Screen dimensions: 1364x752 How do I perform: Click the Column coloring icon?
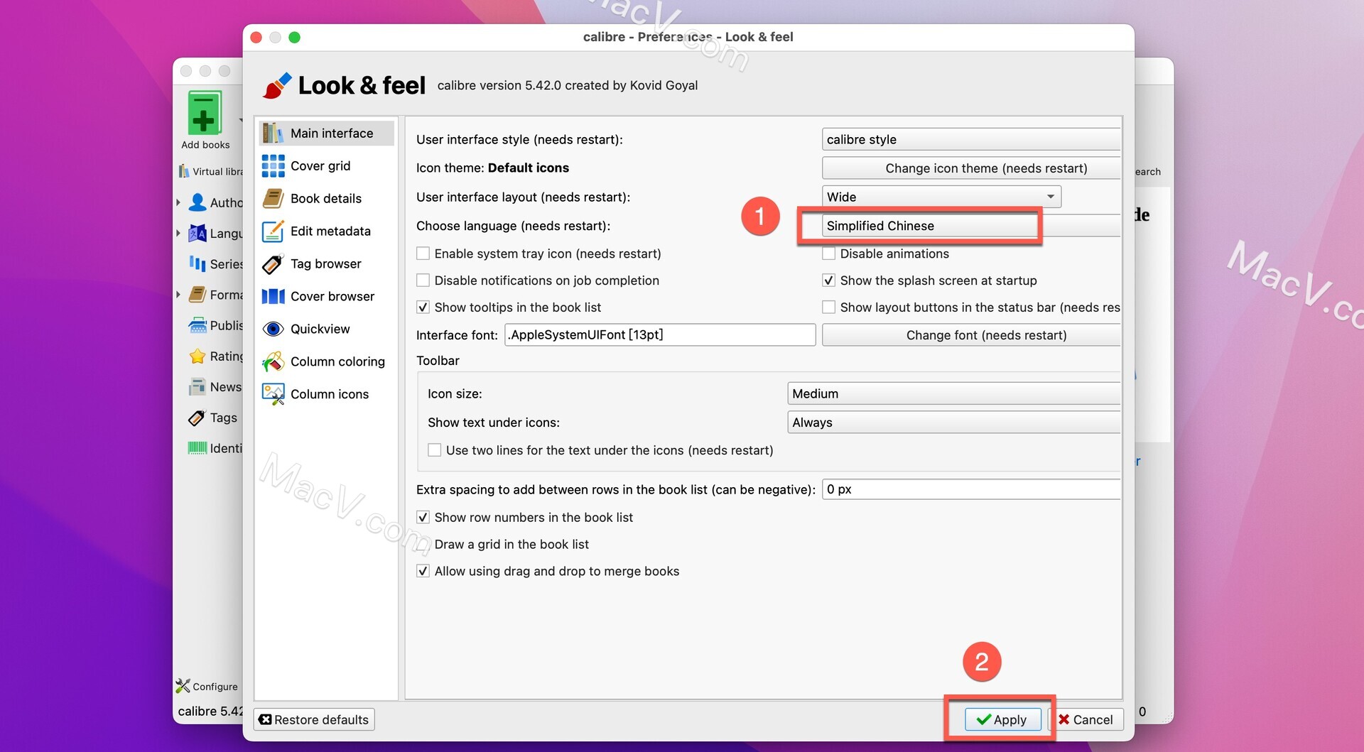(x=273, y=361)
